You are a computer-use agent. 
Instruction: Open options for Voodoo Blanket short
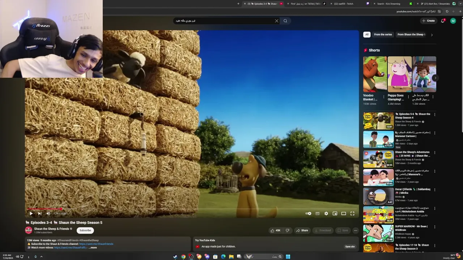(x=384, y=97)
